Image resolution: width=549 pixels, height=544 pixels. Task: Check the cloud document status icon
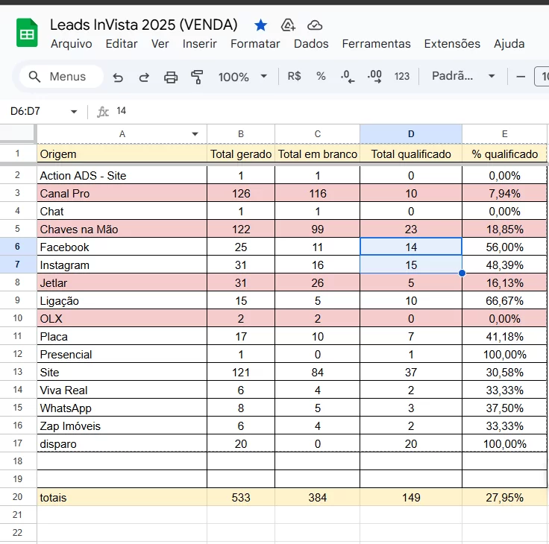(315, 25)
